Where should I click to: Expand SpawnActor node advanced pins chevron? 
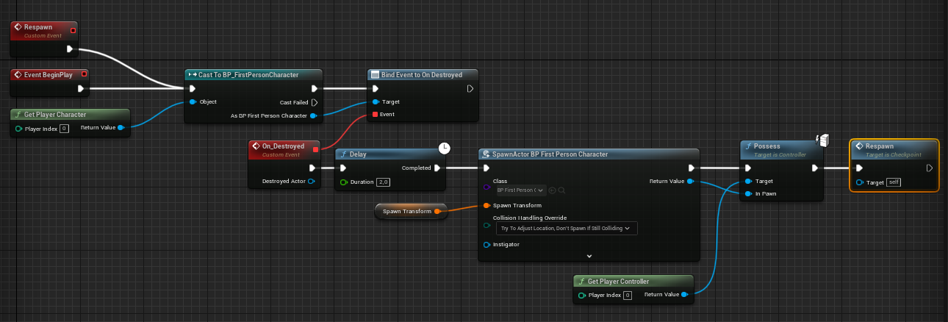(x=589, y=256)
